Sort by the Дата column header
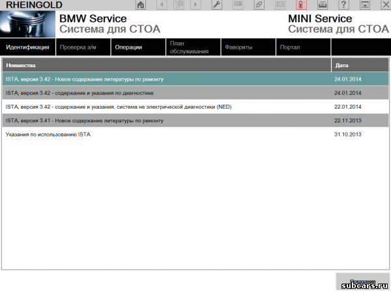This screenshot has width=391, height=292. point(360,65)
